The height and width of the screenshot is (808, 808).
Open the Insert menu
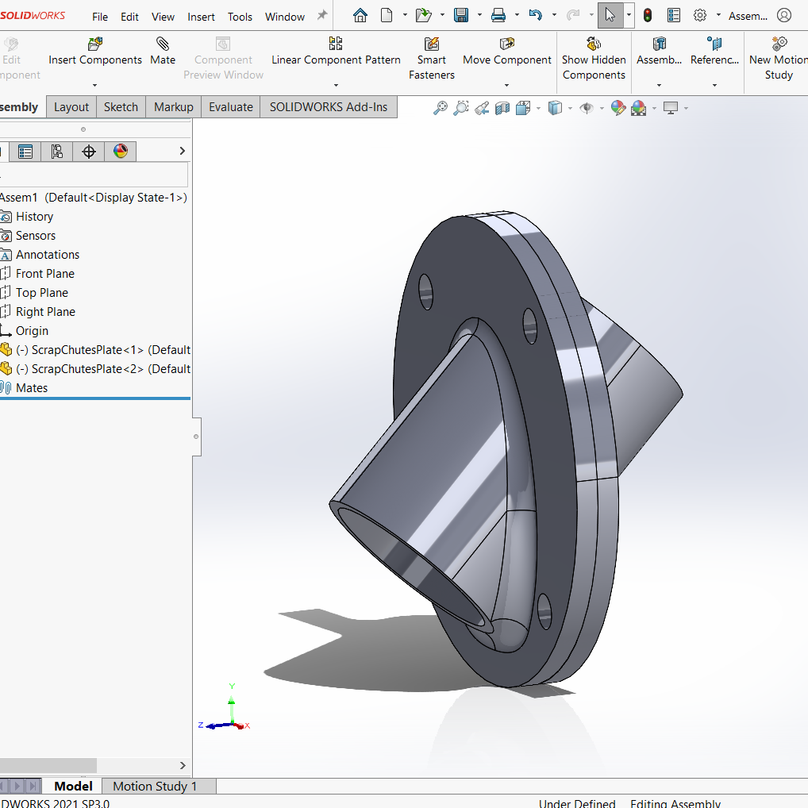tap(201, 17)
